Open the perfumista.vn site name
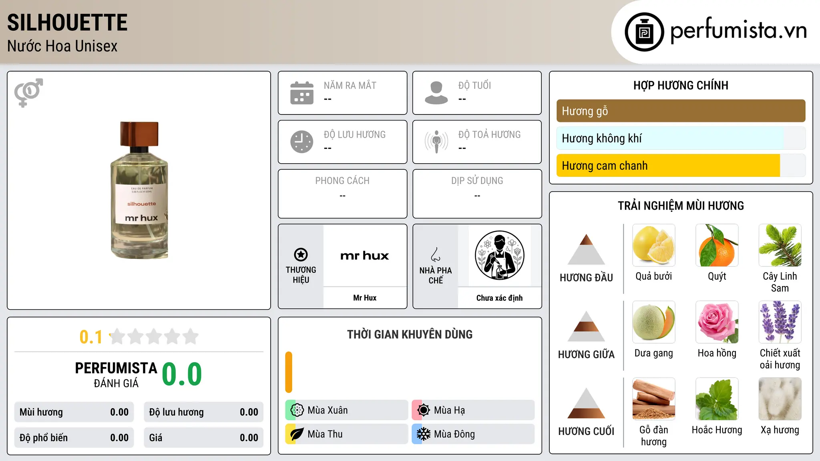This screenshot has width=820, height=461. point(739,30)
